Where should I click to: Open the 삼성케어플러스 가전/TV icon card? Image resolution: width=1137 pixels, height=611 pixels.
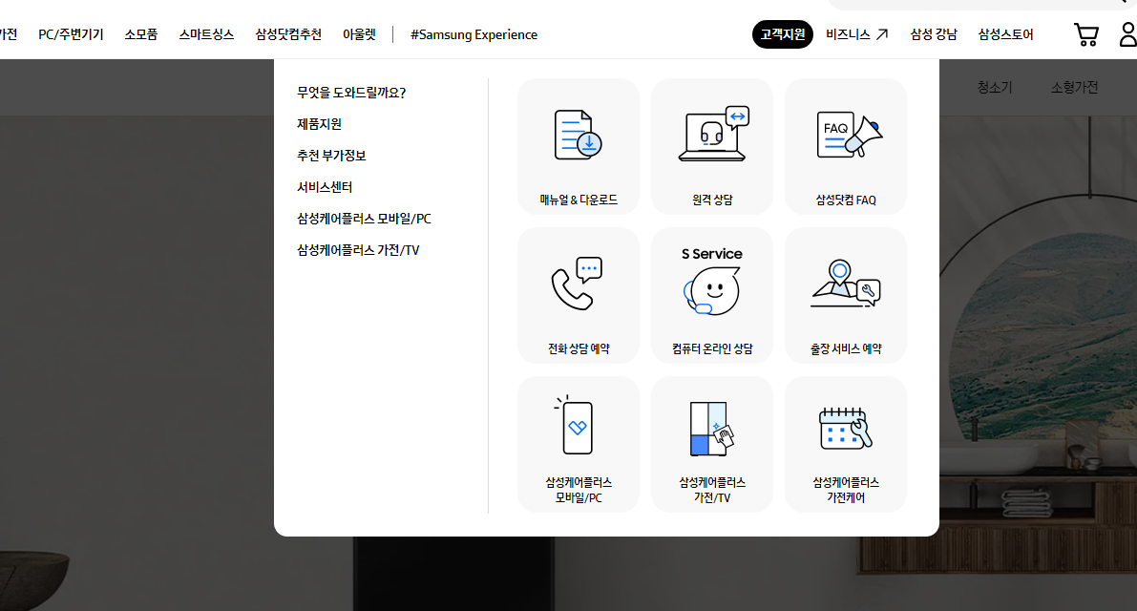coord(711,444)
